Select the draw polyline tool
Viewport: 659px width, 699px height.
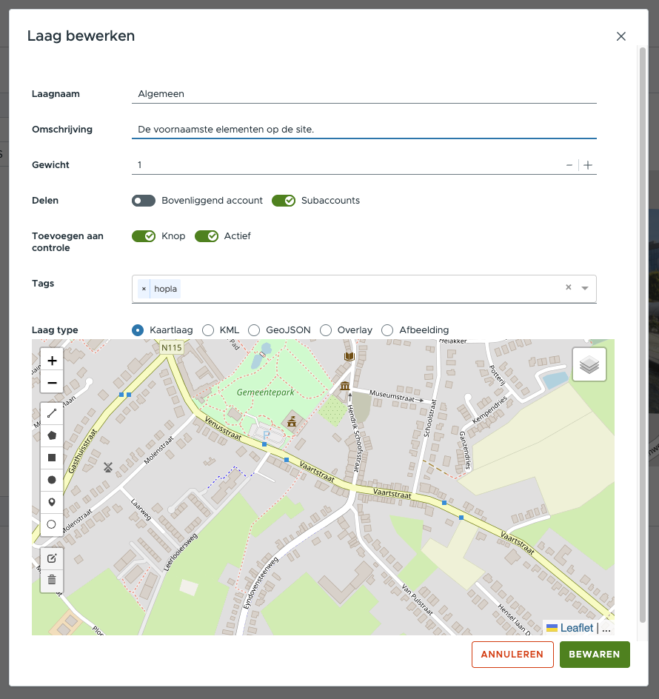(x=52, y=413)
